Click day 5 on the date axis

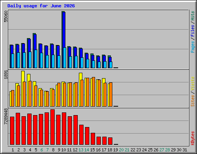coord(36,150)
